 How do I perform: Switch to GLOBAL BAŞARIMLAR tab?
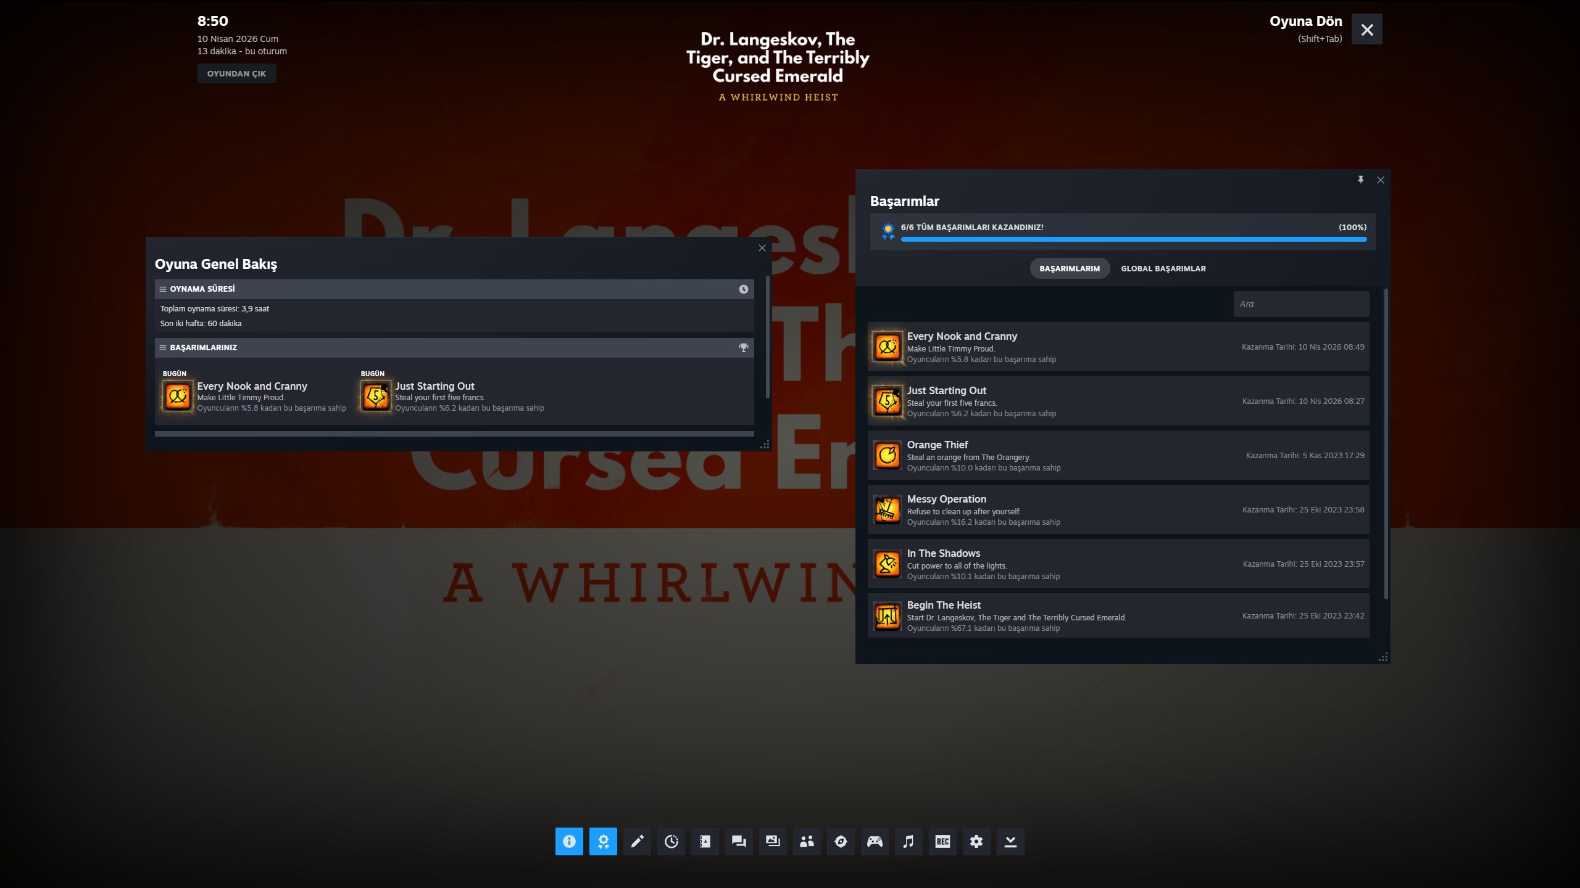[1163, 268]
